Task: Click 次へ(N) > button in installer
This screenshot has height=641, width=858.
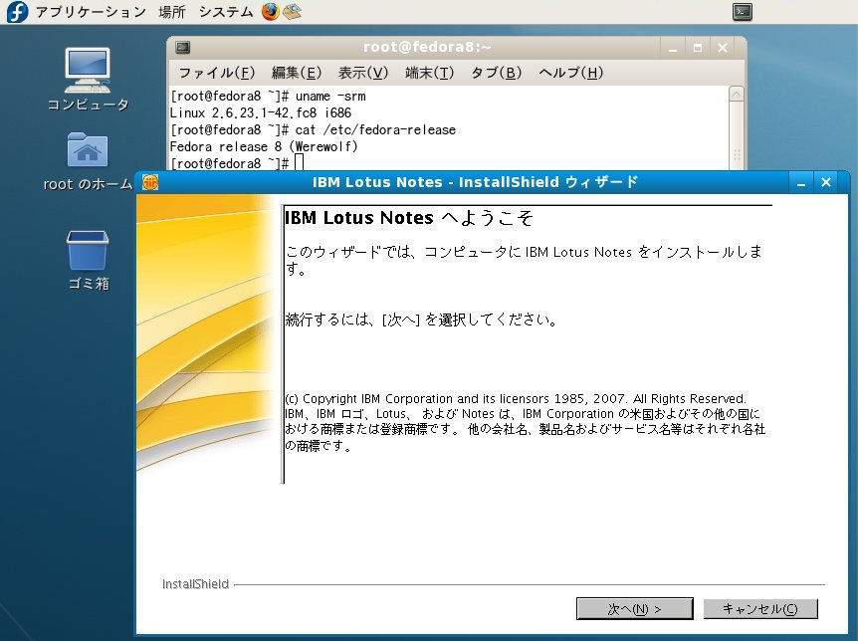Action: tap(635, 609)
